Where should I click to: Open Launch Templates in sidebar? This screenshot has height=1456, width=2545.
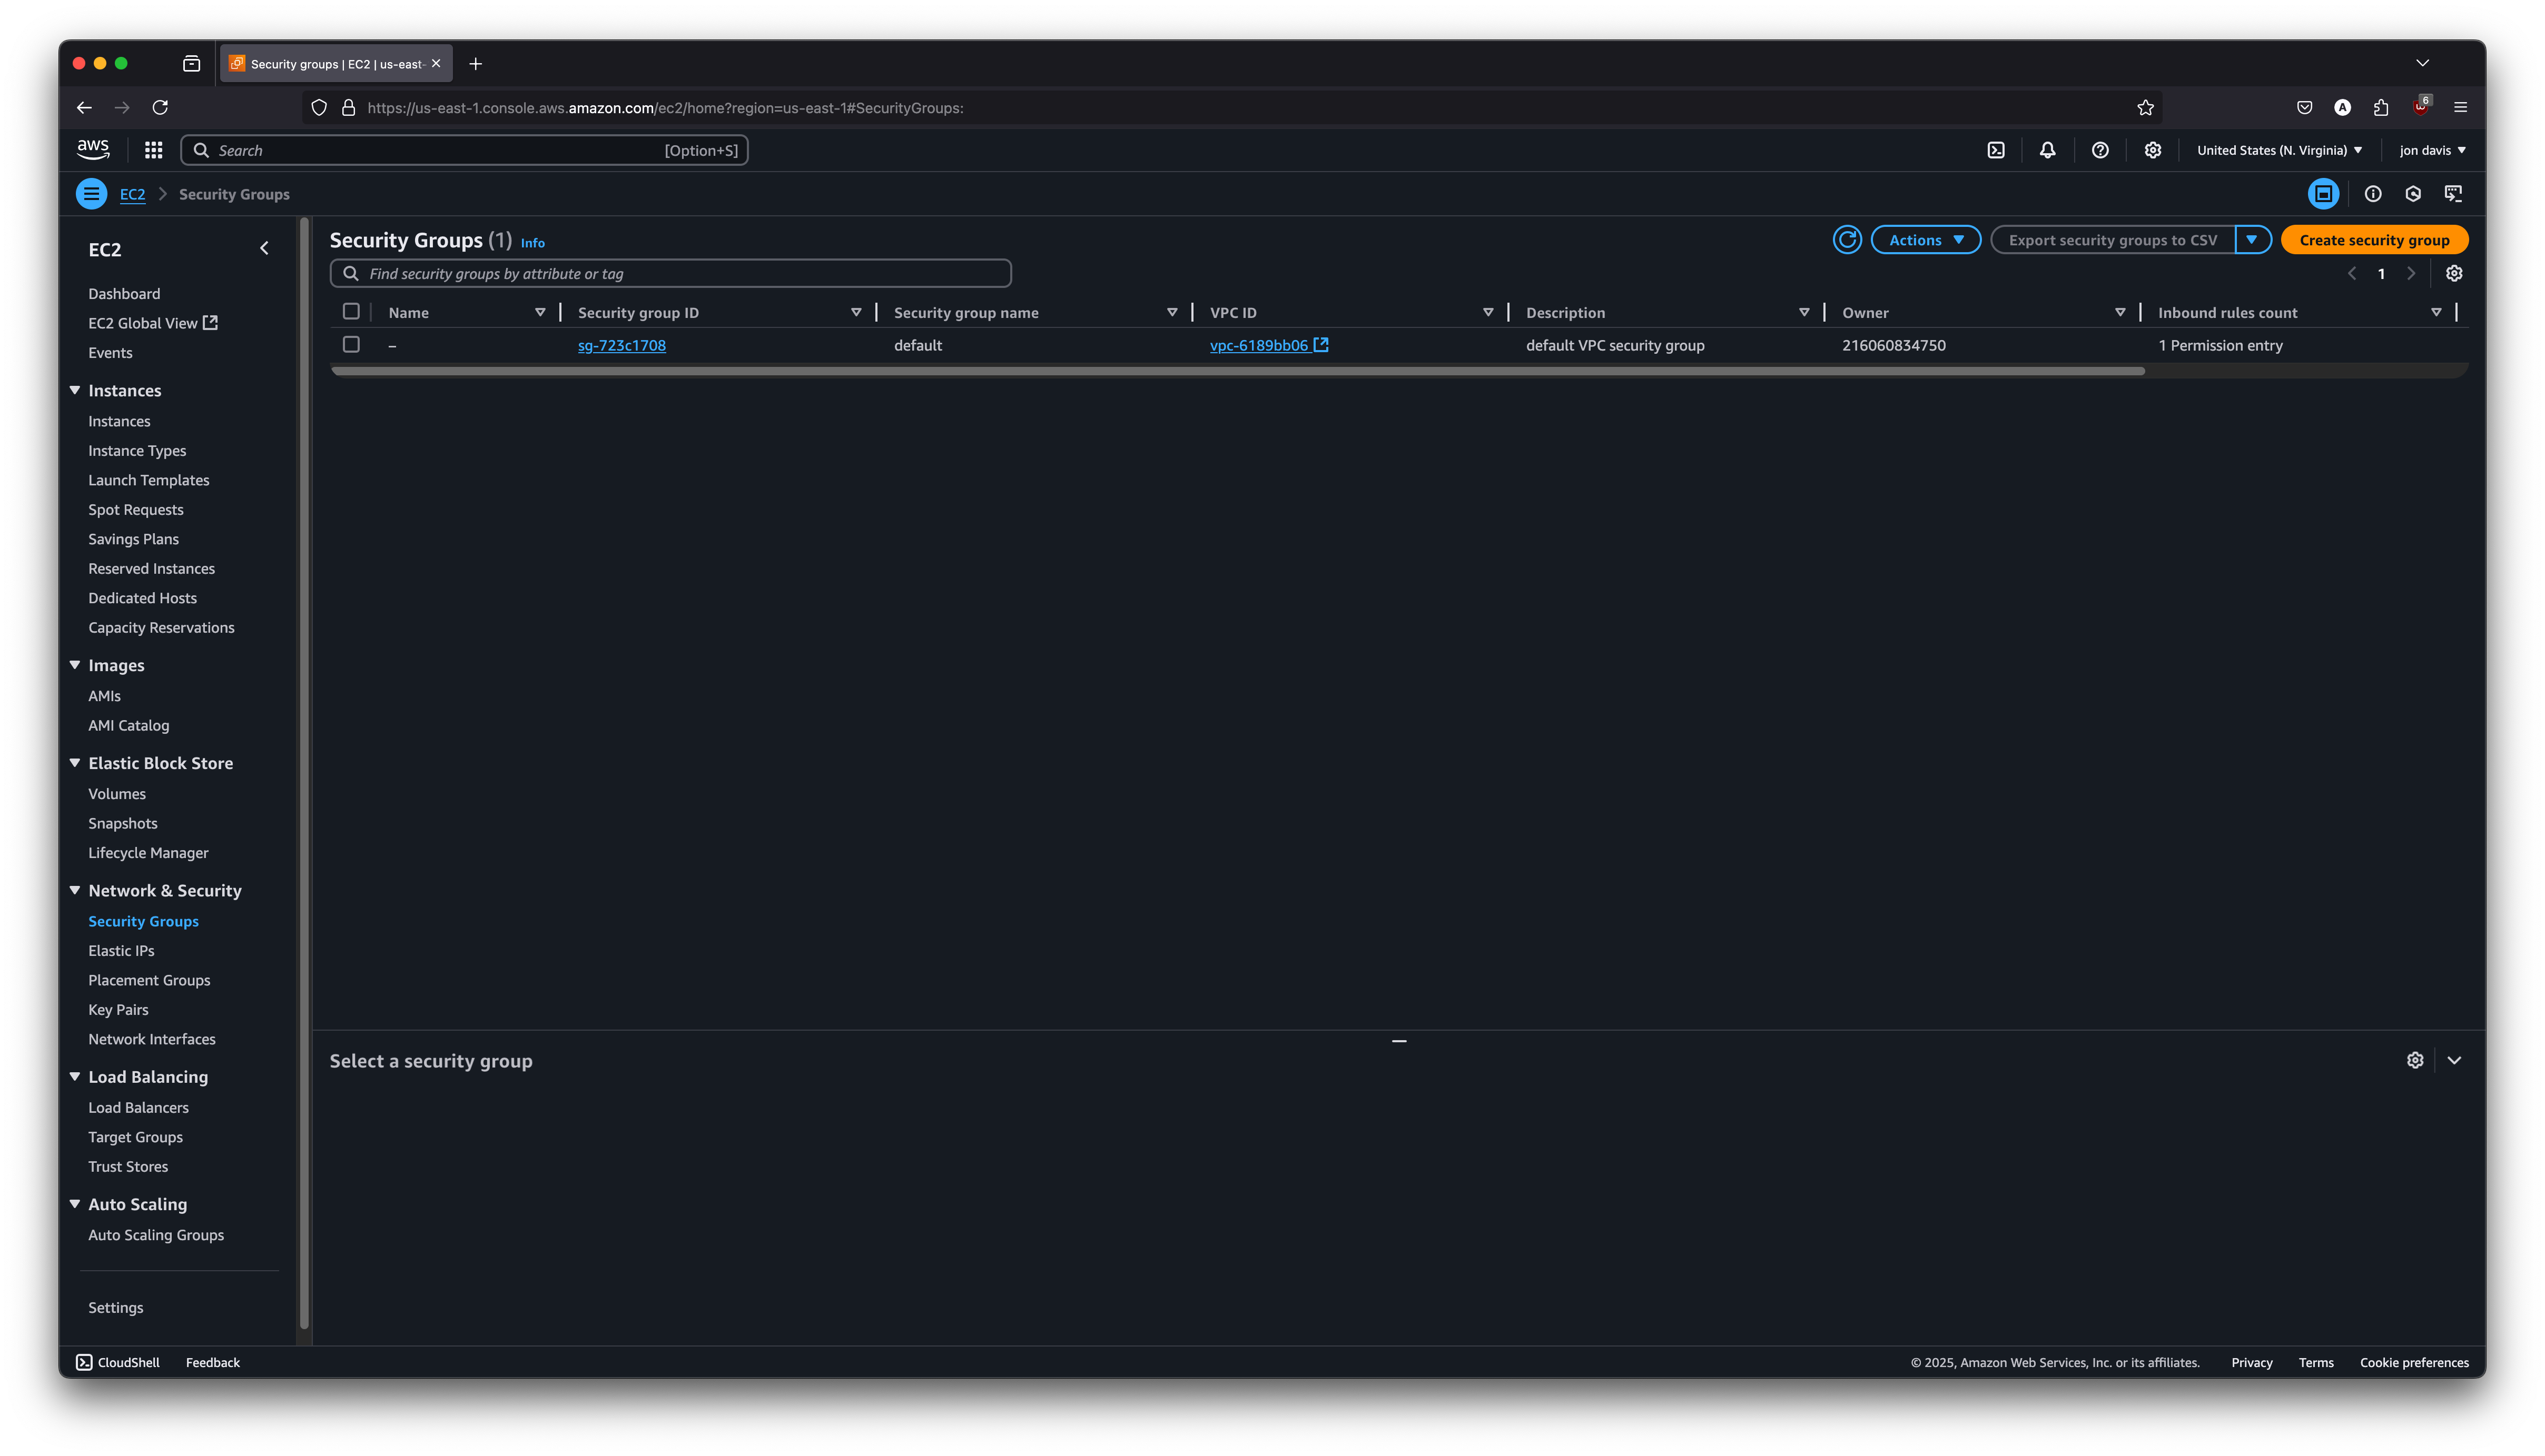coord(148,480)
